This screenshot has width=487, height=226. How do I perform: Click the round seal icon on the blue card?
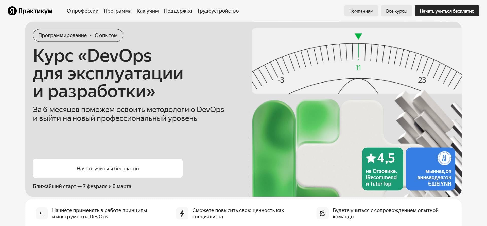[444, 158]
